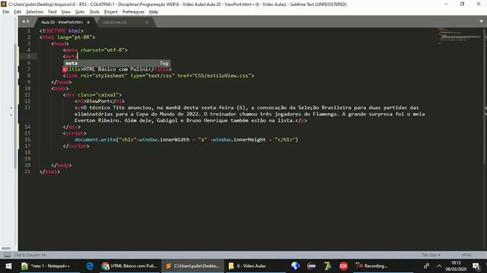Click the closing body tag line

62,165
